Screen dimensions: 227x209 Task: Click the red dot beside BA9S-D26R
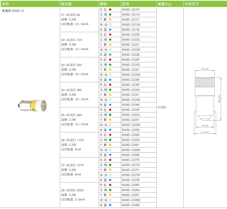(110, 135)
